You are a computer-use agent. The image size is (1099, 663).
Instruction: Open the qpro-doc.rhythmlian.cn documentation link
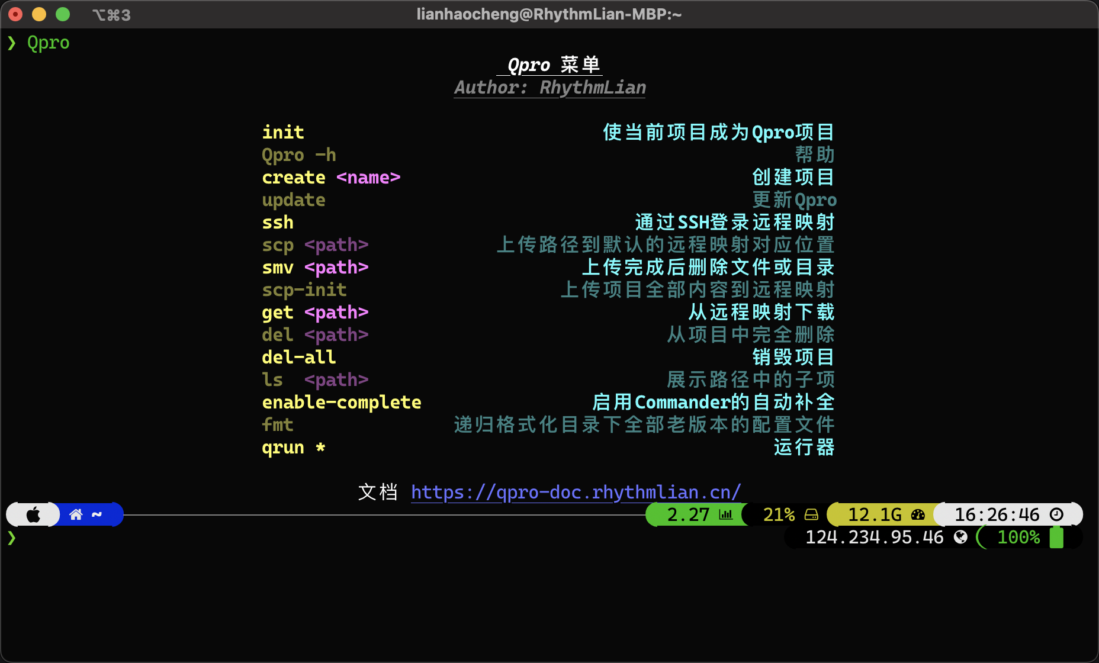576,492
